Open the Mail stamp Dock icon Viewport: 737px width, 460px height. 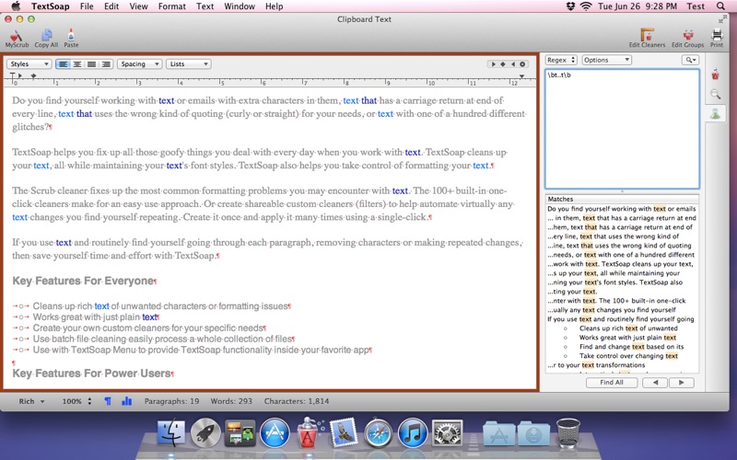coord(344,432)
